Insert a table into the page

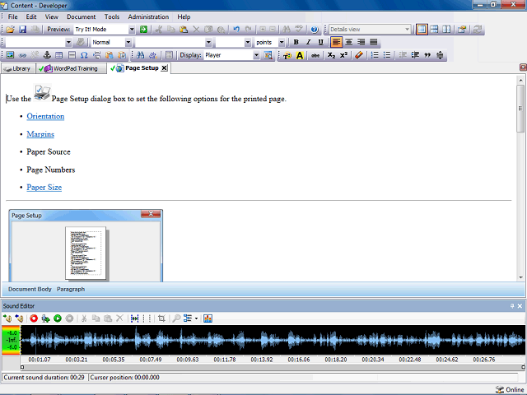point(59,55)
